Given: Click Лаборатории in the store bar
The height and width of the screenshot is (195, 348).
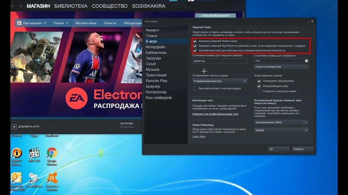Looking at the screenshot, I should point(132,23).
